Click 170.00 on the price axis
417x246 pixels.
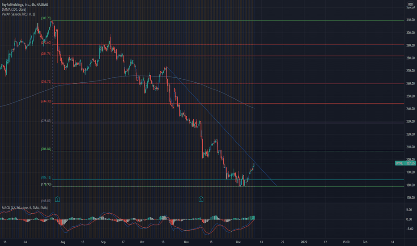[410, 198]
